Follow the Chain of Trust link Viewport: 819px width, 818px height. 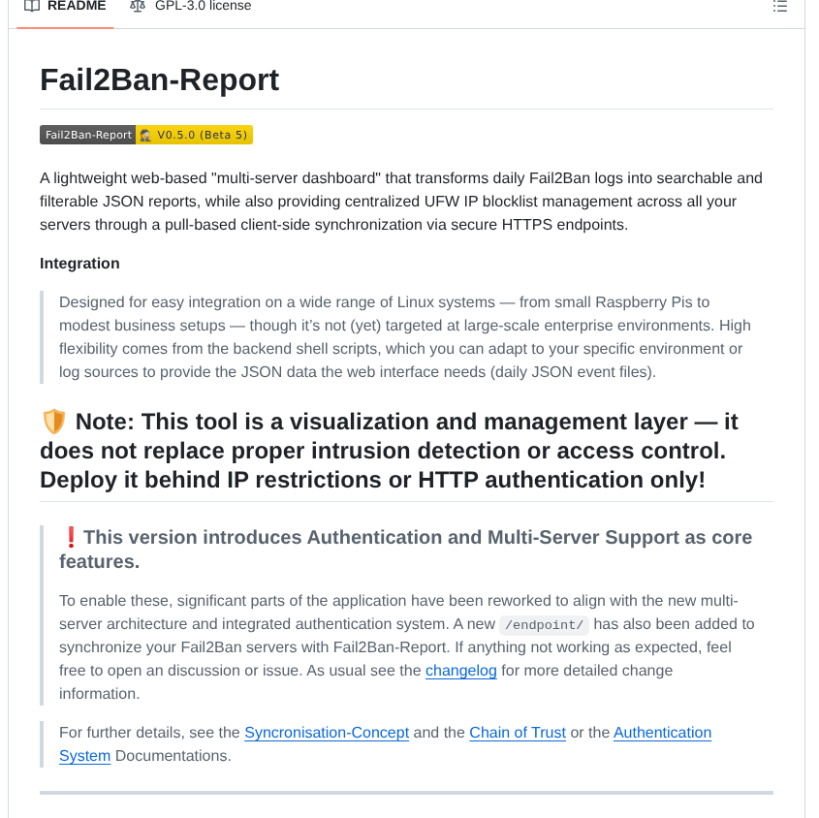pos(518,733)
